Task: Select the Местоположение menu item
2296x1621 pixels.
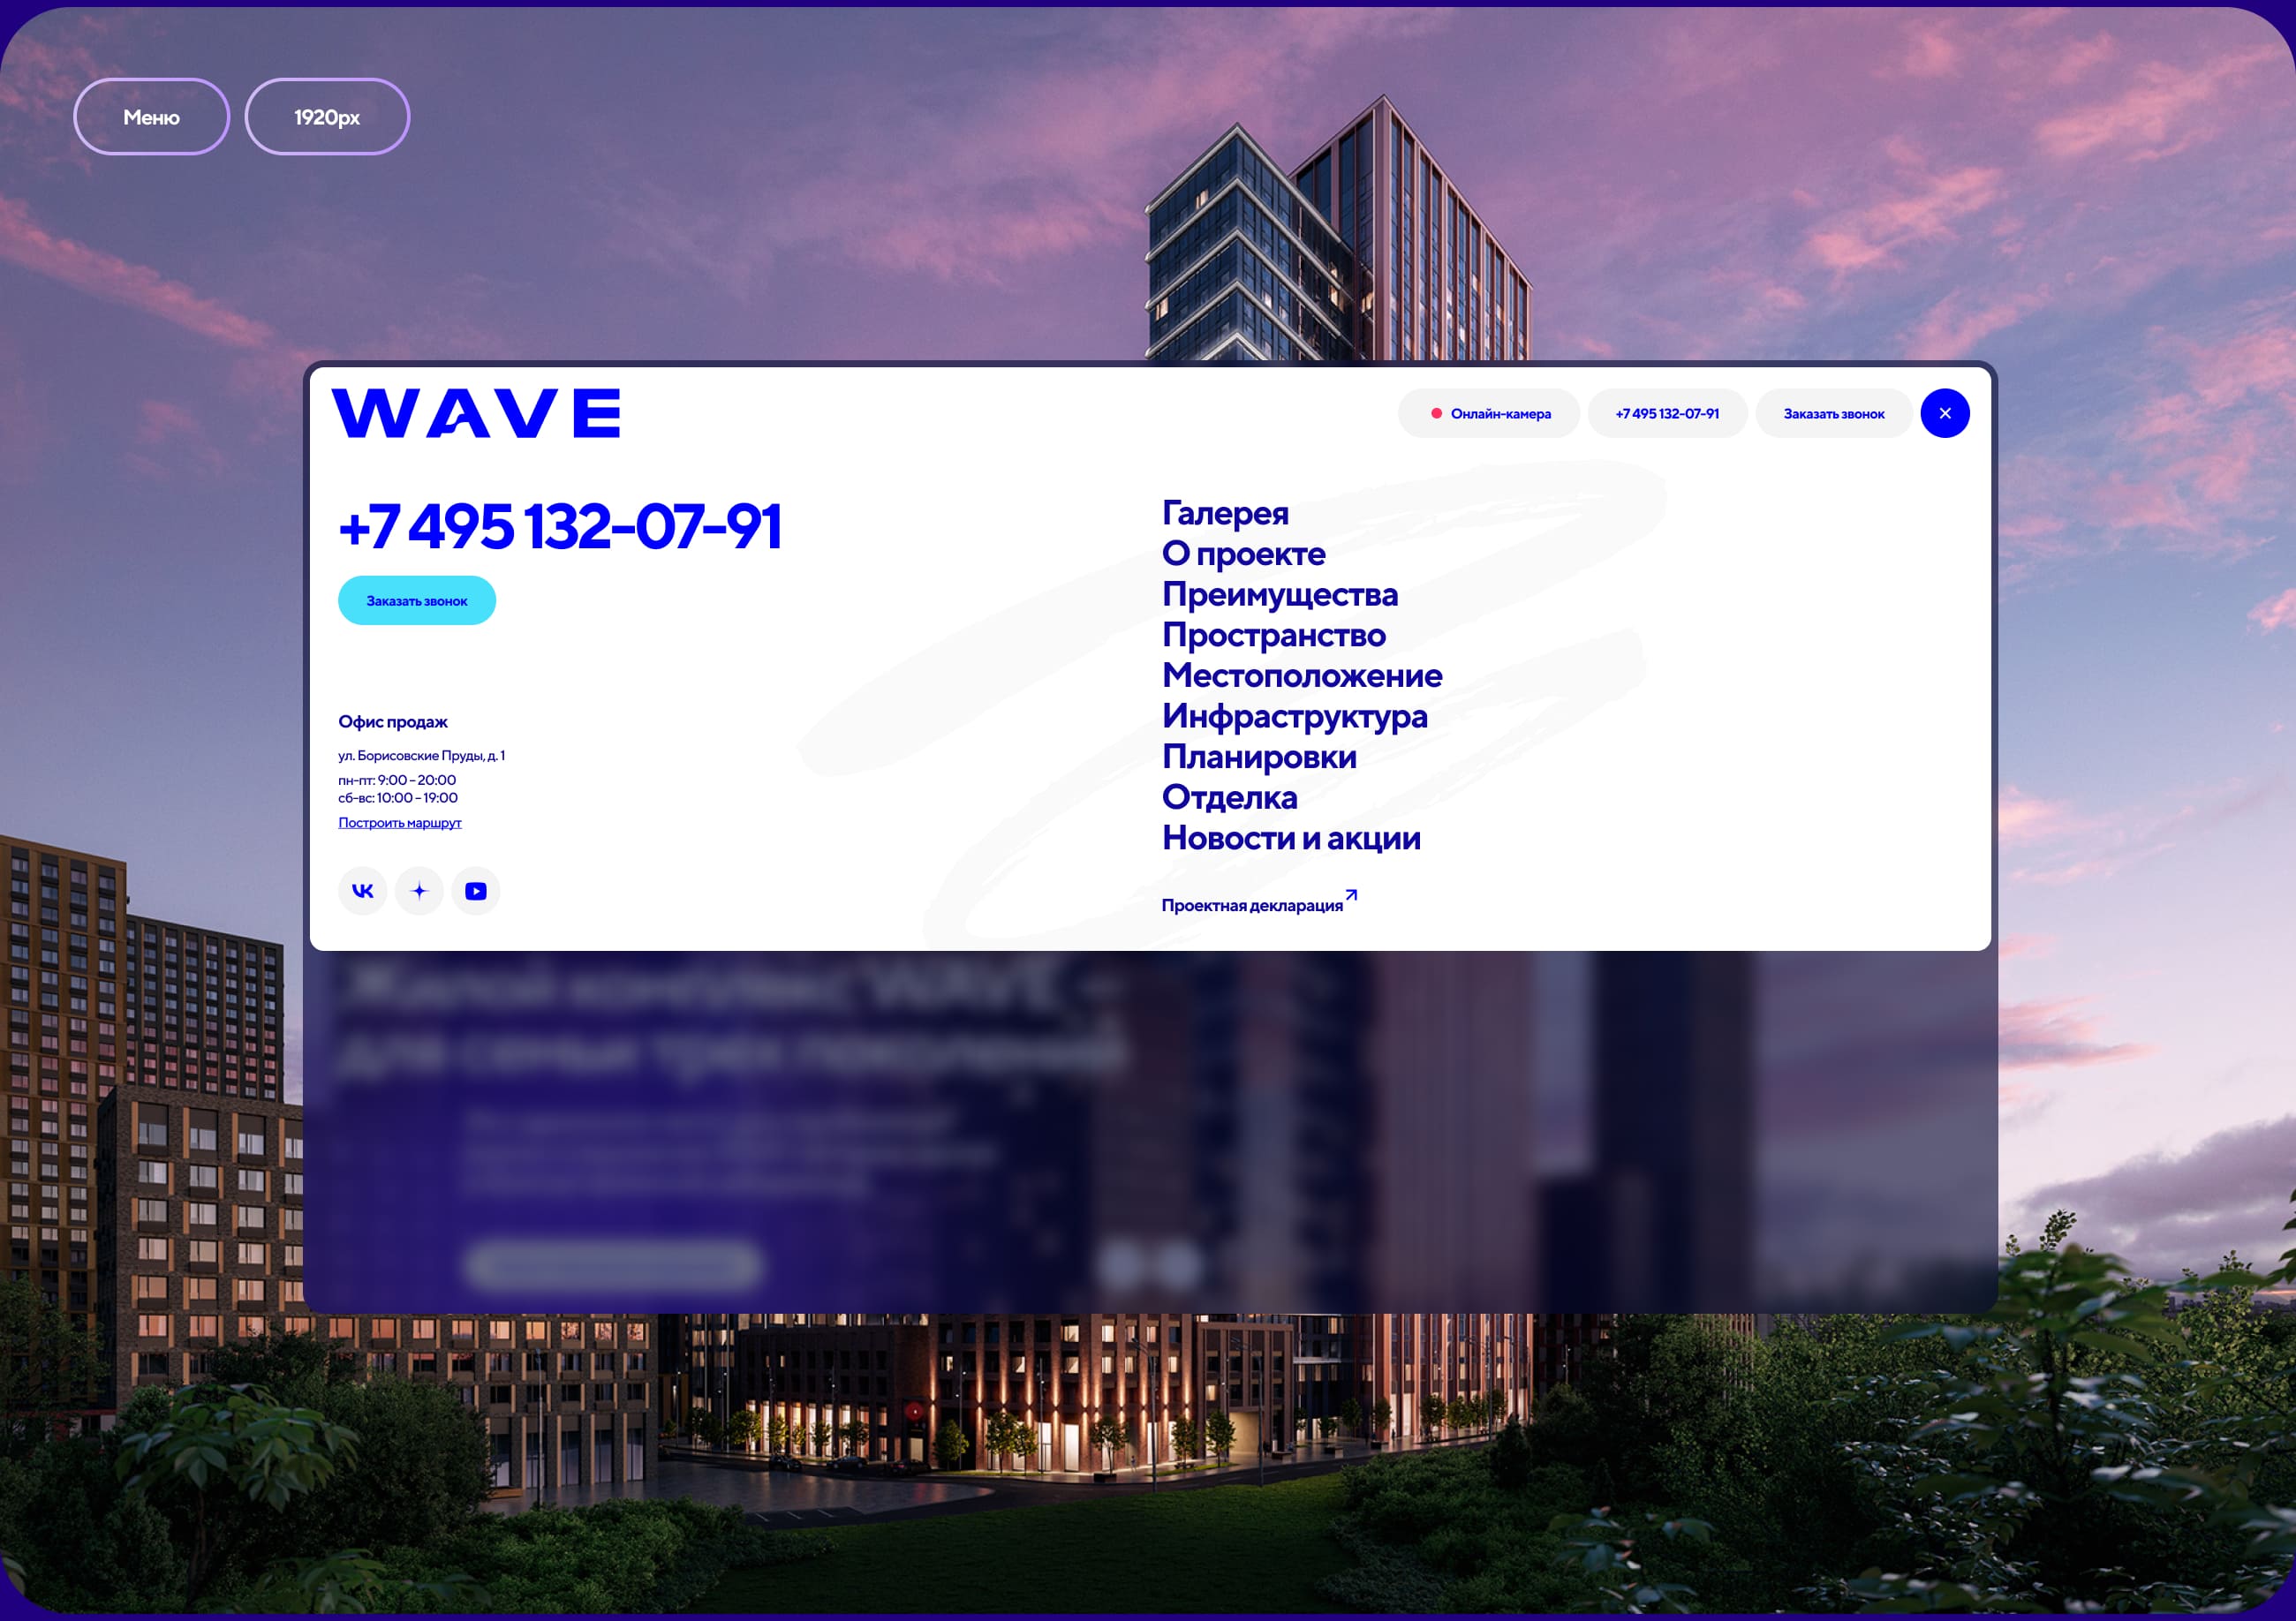Action: click(x=1302, y=676)
